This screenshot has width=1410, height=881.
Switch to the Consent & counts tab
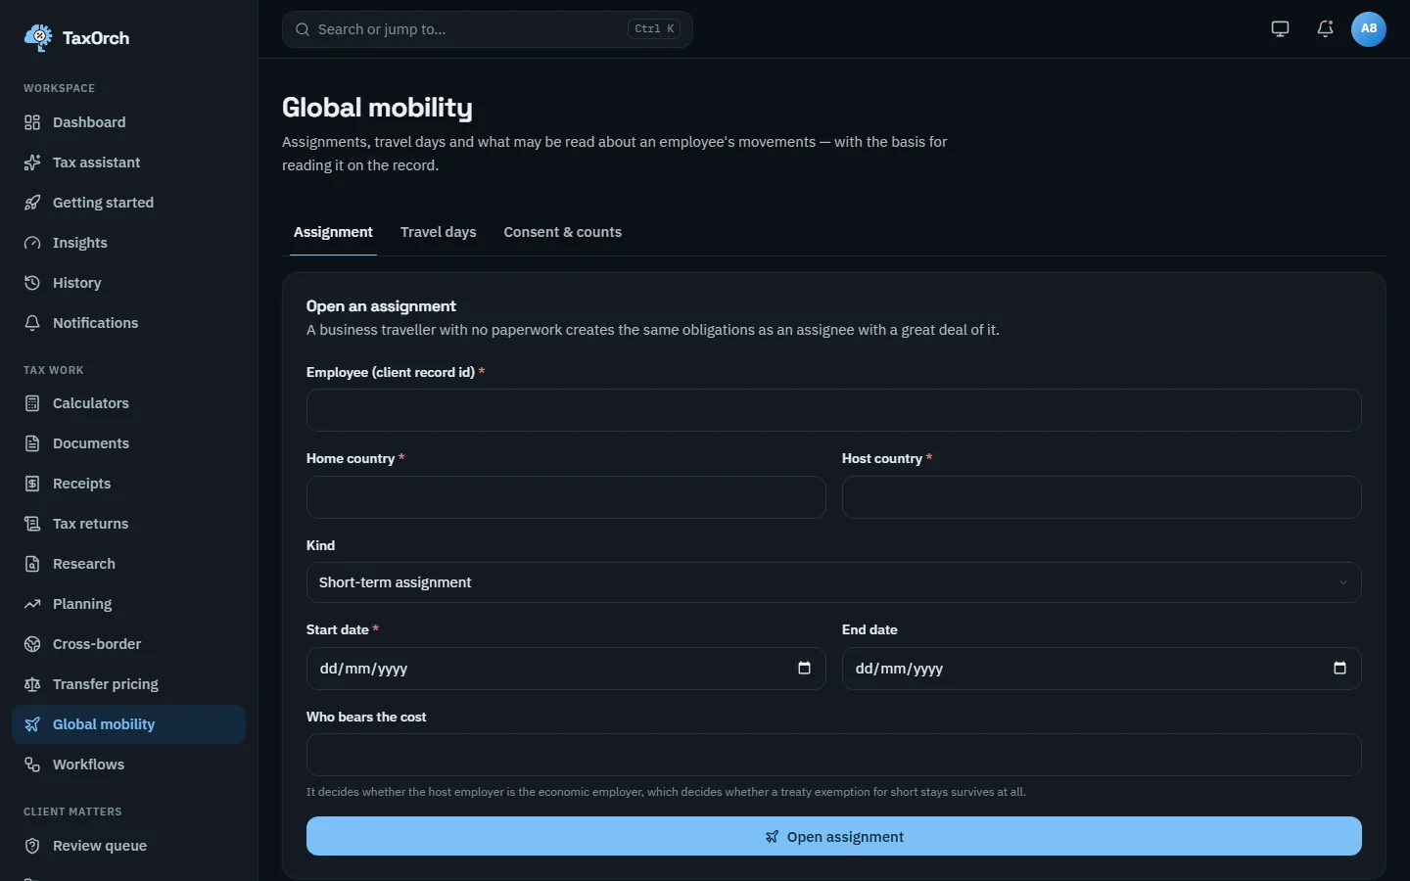coord(562,232)
